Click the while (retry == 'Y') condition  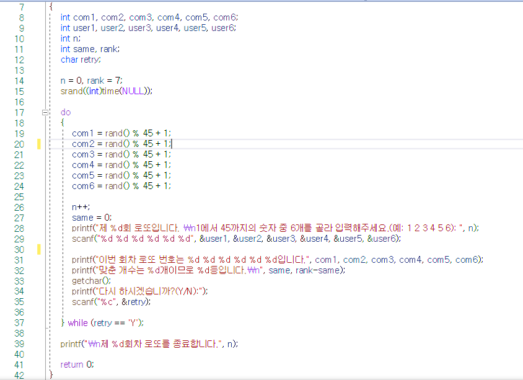(x=106, y=322)
